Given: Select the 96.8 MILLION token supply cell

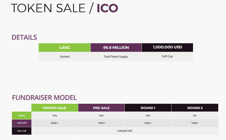Looking at the screenshot, I should pyautogui.click(x=116, y=47).
